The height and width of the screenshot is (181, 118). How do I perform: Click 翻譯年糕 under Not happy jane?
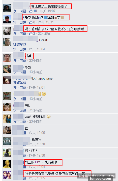point(20,83)
